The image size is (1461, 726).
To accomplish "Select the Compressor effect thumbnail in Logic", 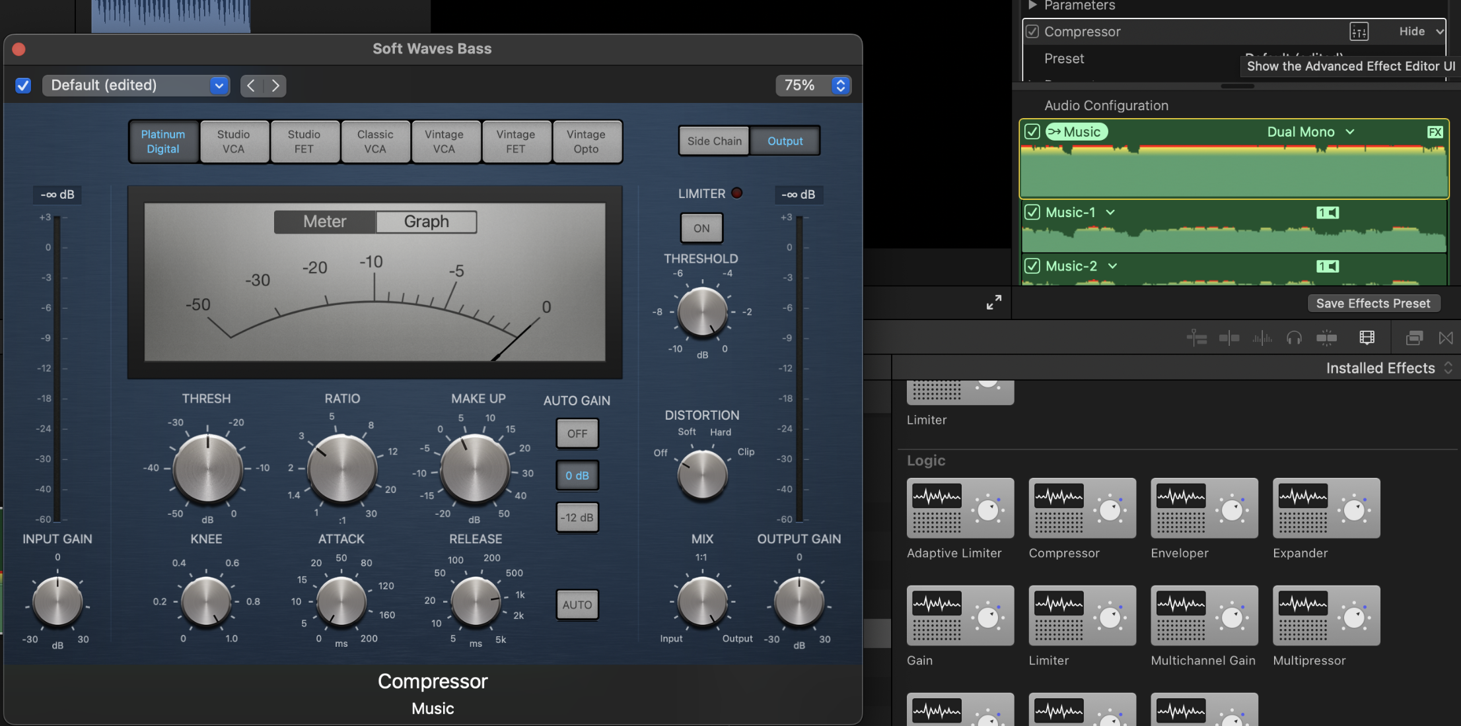I will point(1082,508).
